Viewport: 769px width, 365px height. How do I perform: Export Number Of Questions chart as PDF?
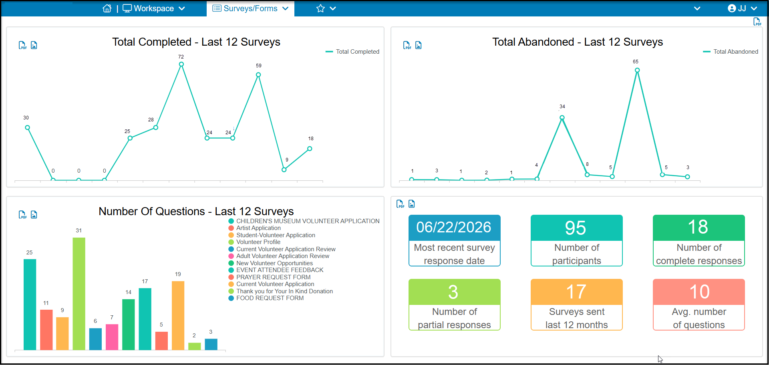point(23,215)
